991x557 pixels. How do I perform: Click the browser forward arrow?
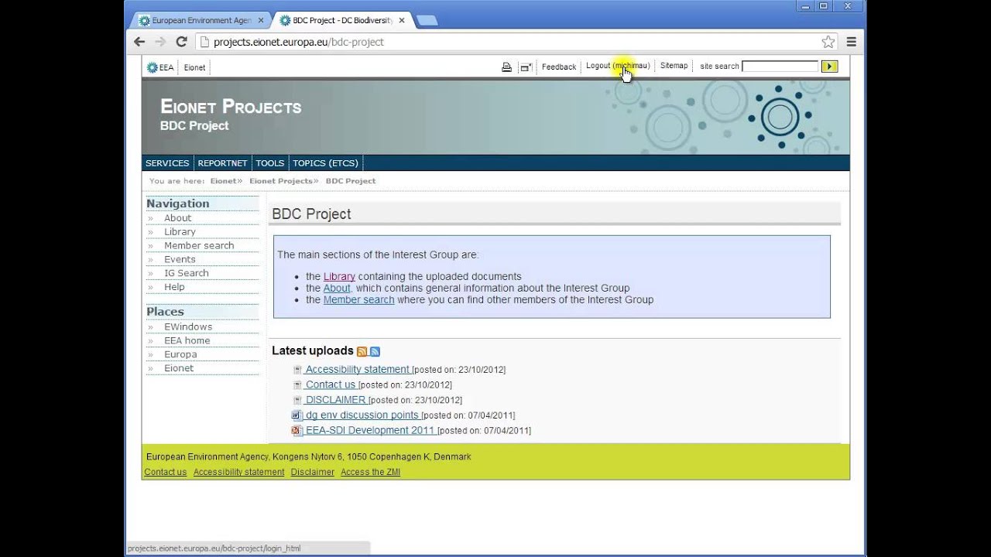point(160,42)
